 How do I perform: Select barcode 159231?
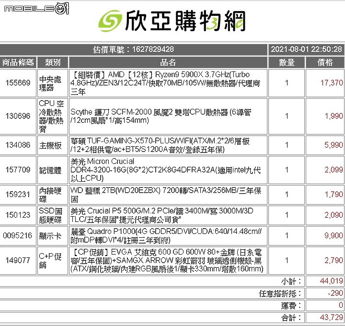point(18,195)
